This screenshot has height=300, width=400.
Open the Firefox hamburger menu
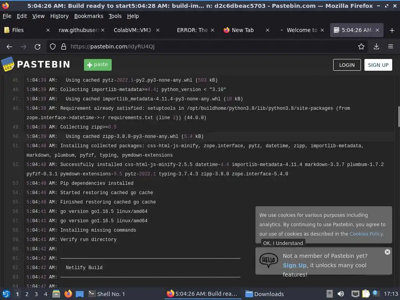pyautogui.click(x=391, y=46)
